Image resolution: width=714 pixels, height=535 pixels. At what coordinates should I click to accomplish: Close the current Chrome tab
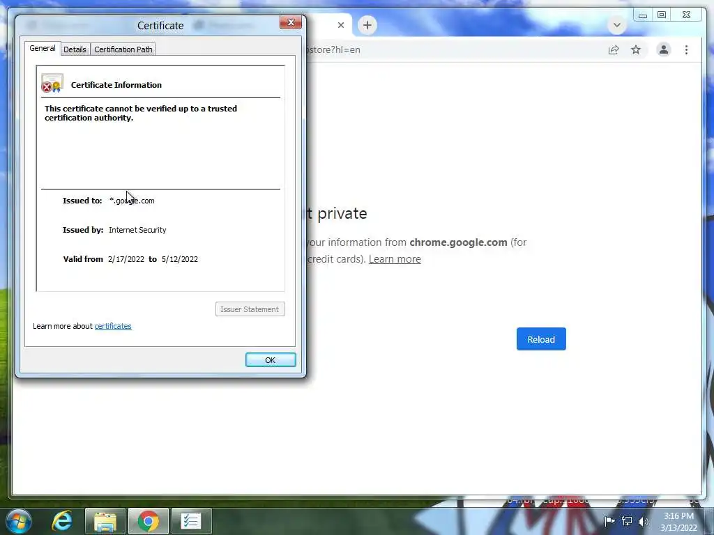(340, 25)
